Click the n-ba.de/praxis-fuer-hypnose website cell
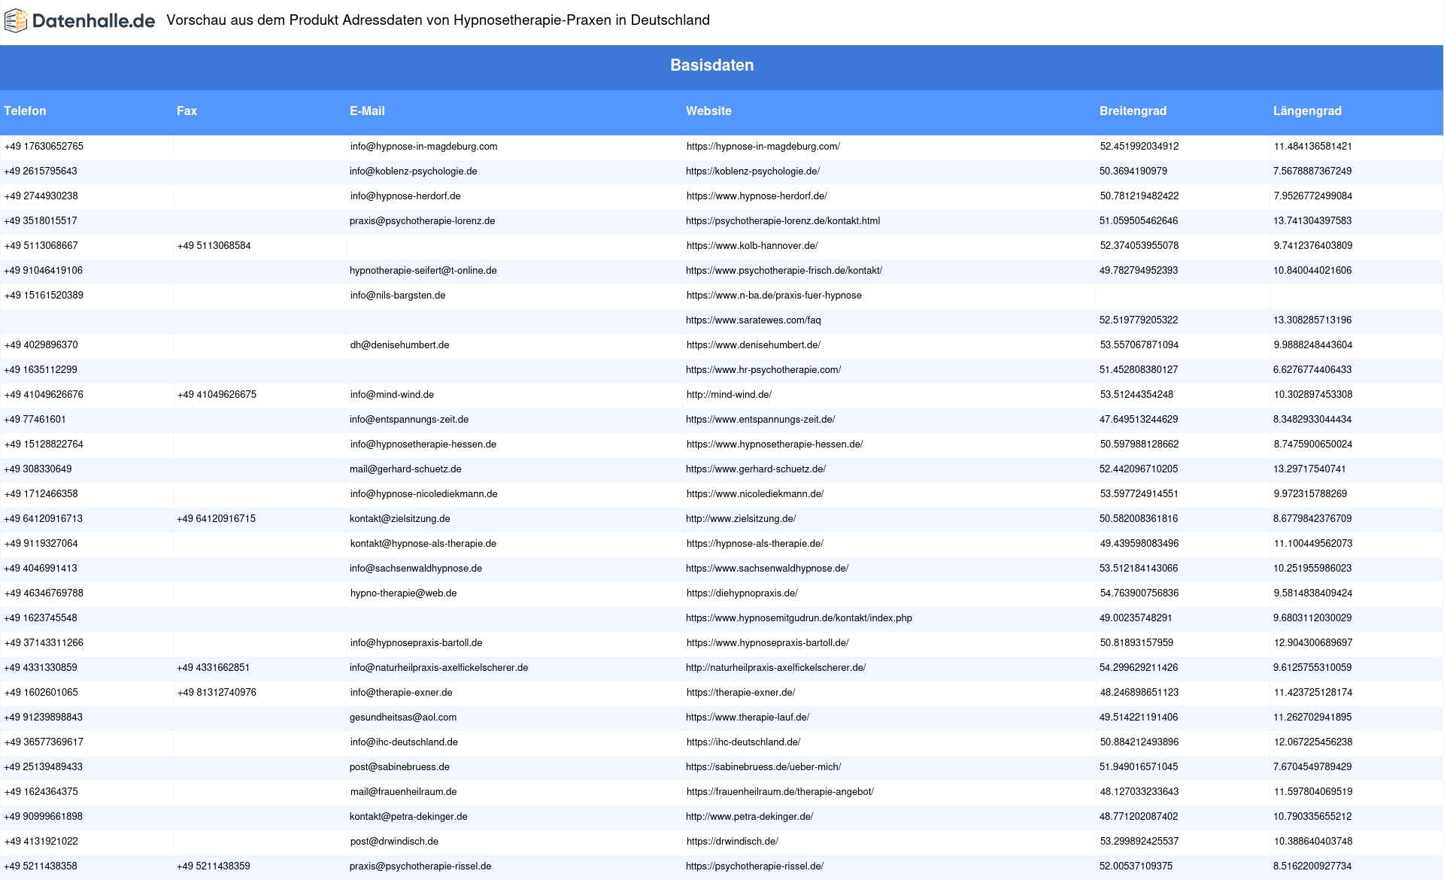 coord(774,296)
